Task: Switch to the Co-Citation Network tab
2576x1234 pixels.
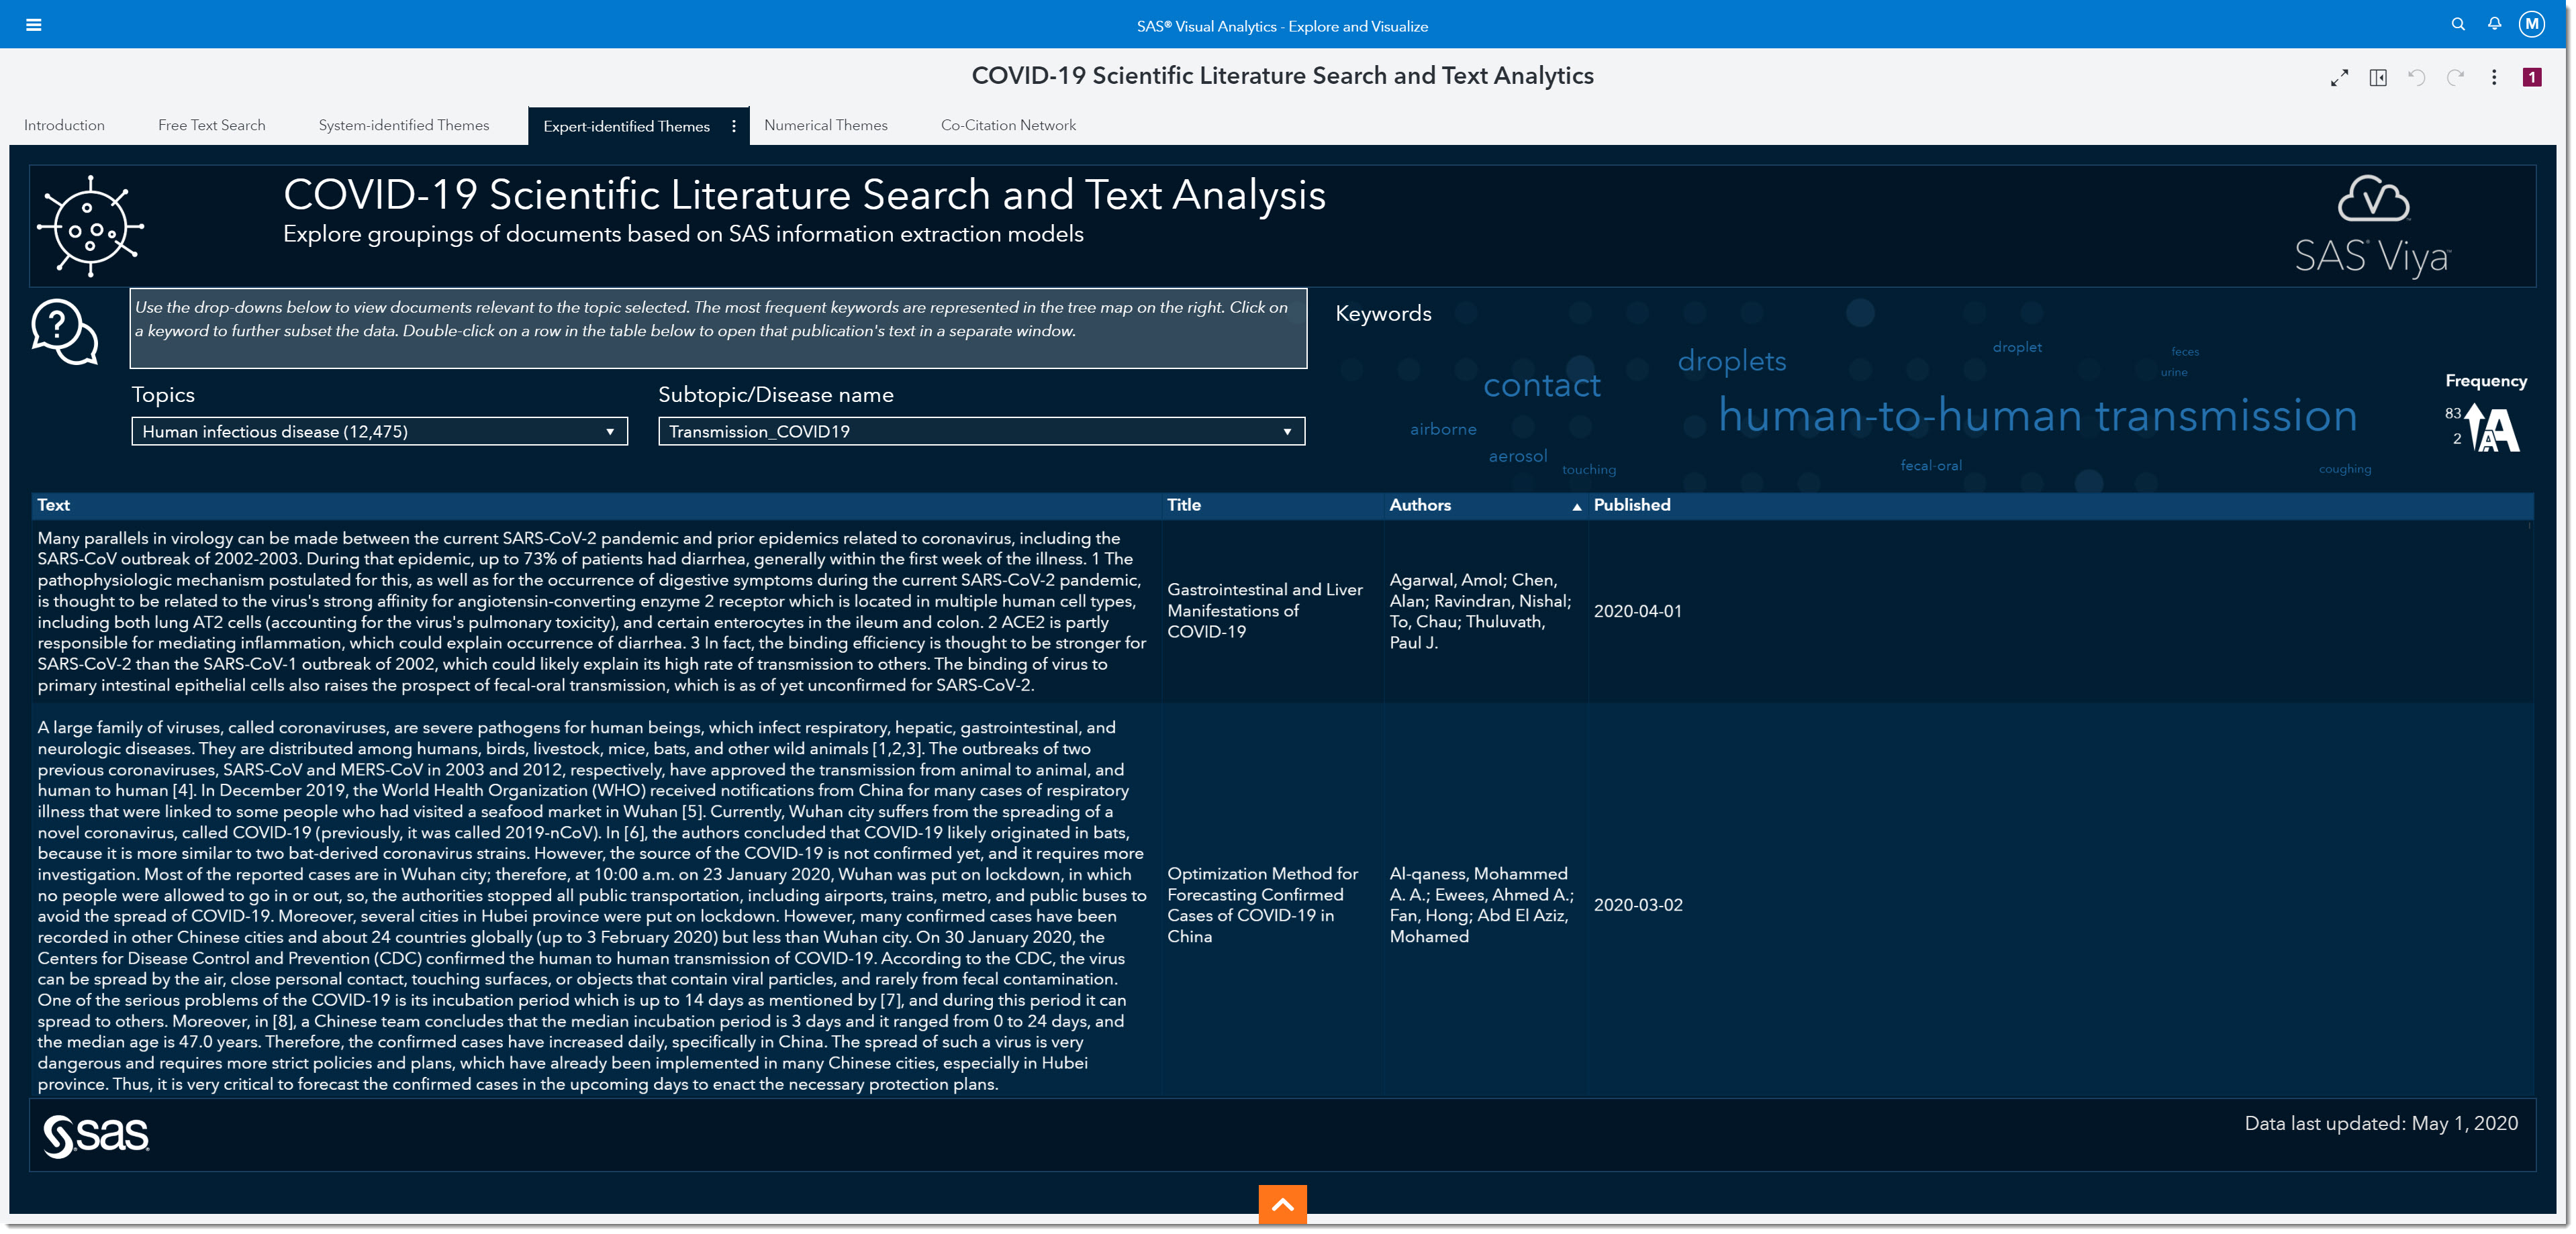Action: [x=1008, y=126]
